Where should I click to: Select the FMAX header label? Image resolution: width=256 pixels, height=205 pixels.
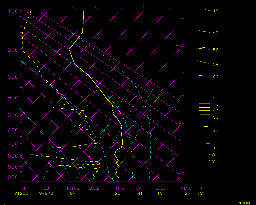click(x=119, y=188)
